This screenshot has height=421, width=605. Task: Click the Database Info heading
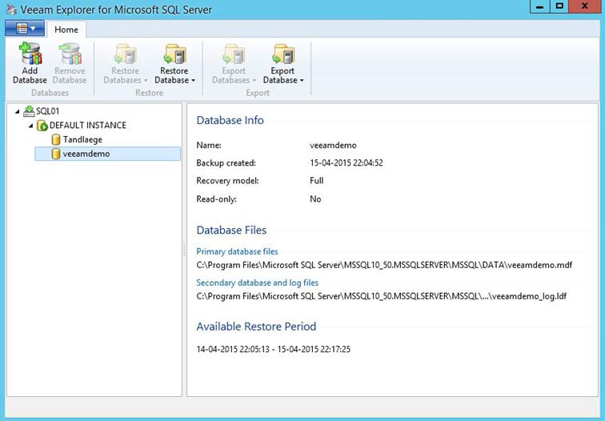point(230,120)
